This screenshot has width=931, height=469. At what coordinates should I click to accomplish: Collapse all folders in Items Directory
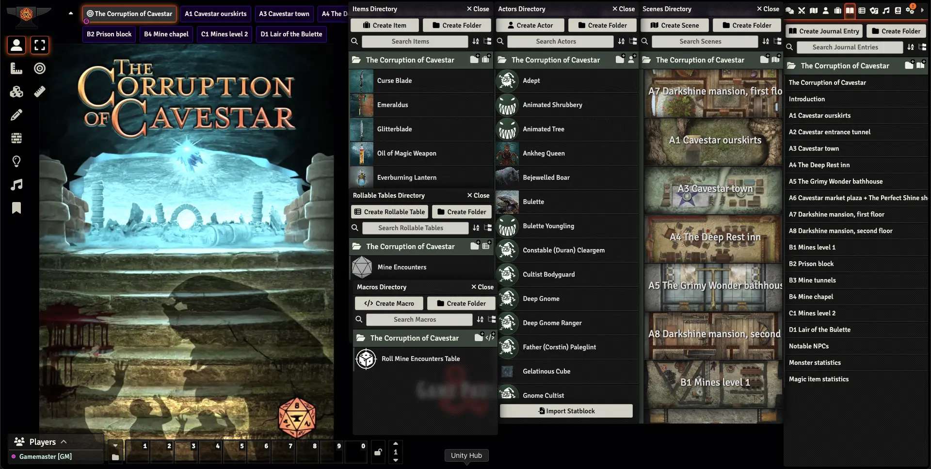click(x=487, y=42)
